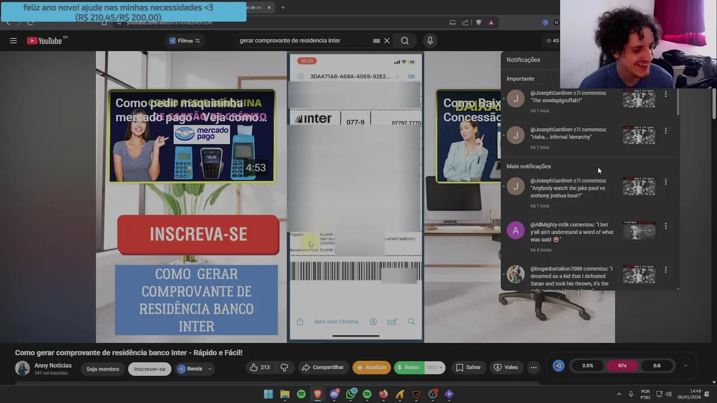This screenshot has height=403, width=717.
Task: Click the notifications panel scrollbar
Action: pyautogui.click(x=678, y=102)
